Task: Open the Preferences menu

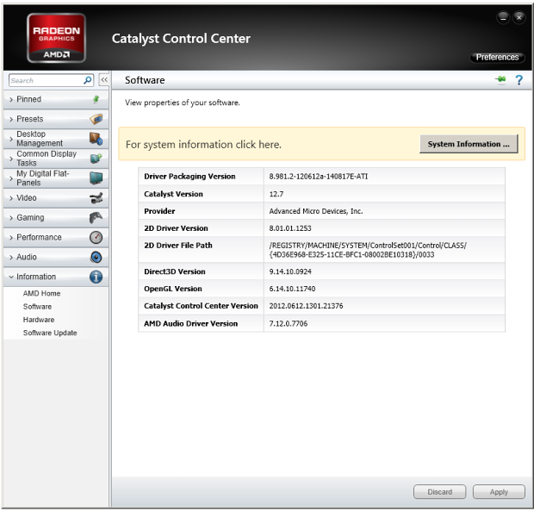Action: [x=497, y=57]
